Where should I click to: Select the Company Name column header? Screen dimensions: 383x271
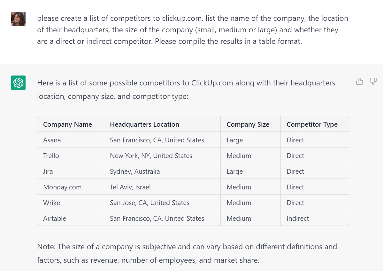point(67,124)
